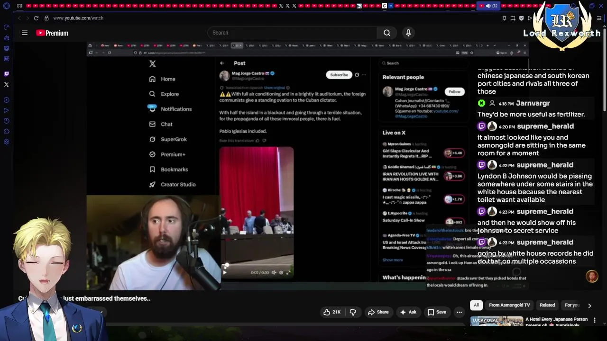The width and height of the screenshot is (607, 341).
Task: Click Follow beside Mag Jorge Castro
Action: (x=454, y=91)
